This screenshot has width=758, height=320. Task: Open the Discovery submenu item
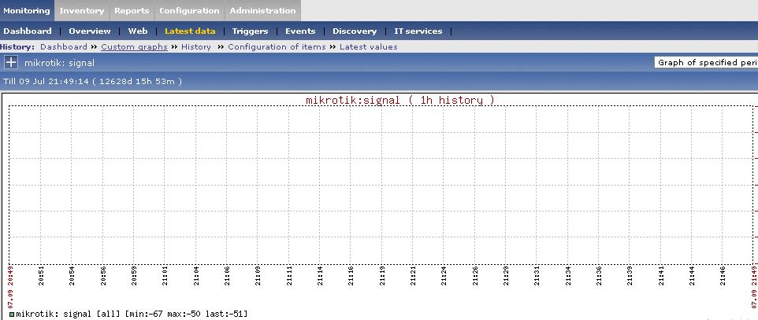(x=355, y=31)
